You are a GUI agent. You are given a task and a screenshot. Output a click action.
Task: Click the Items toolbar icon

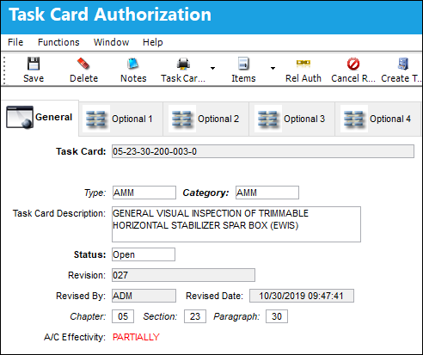(x=243, y=64)
